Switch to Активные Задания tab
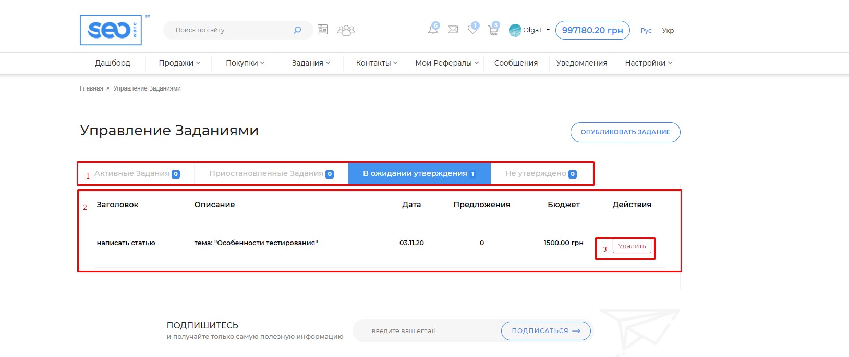This screenshot has width=849, height=357. coord(137,174)
